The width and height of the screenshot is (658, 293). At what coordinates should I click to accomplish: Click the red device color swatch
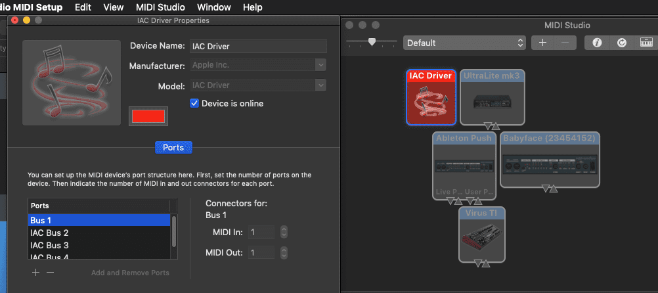[148, 116]
